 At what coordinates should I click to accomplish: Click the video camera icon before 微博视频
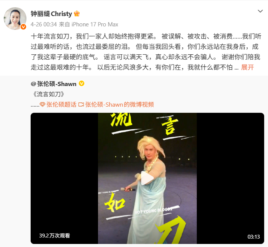click(x=81, y=104)
